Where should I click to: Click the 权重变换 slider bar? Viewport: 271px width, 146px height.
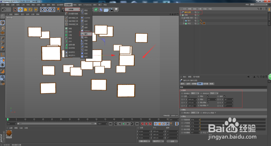[233, 120]
